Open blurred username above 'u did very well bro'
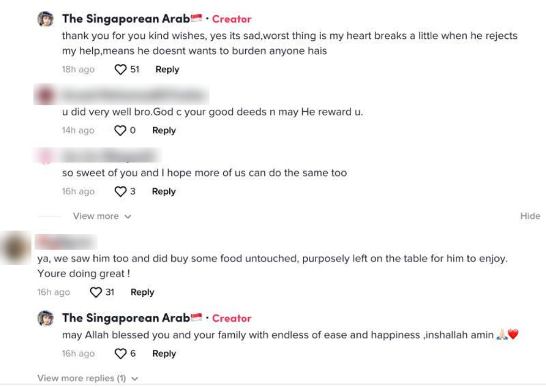This screenshot has width=546, height=387. click(134, 96)
